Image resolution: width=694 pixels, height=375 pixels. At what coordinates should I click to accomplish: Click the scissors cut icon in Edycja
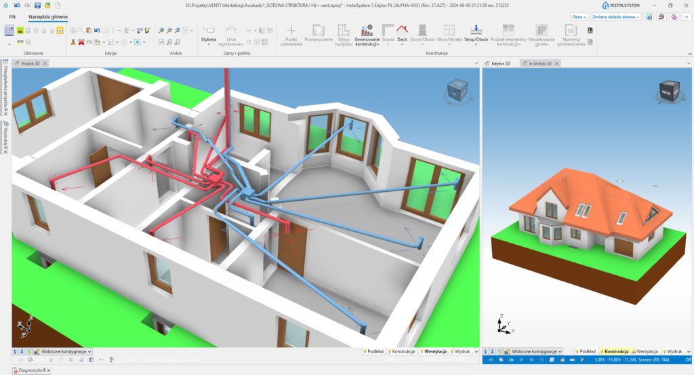[73, 41]
